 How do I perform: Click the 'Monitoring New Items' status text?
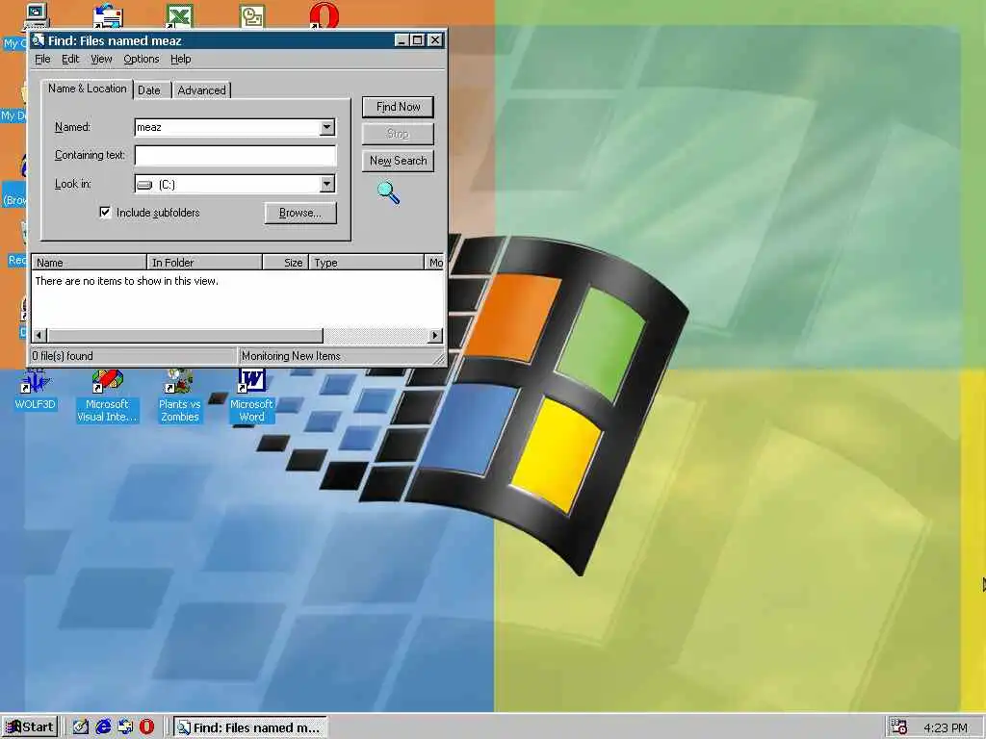pyautogui.click(x=291, y=356)
